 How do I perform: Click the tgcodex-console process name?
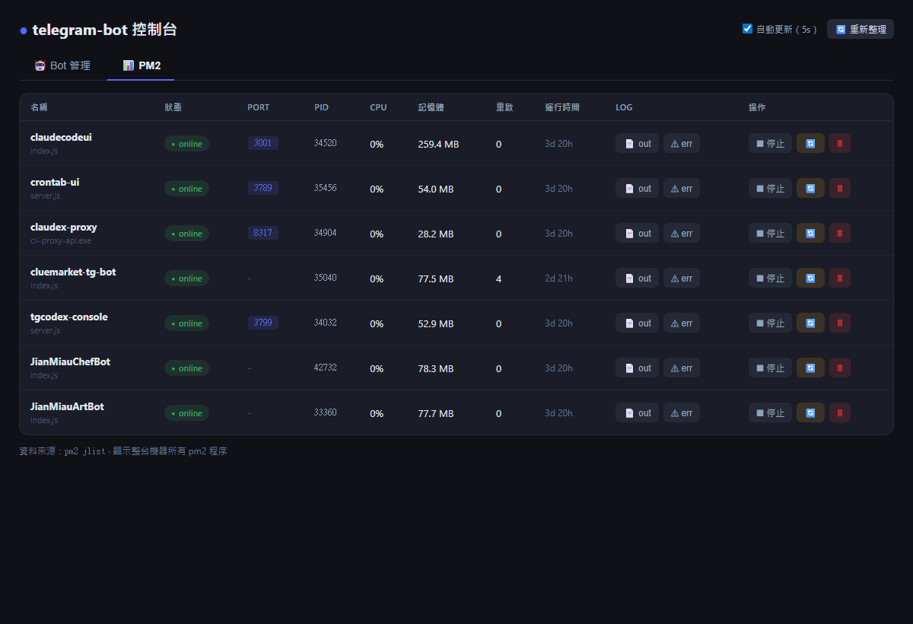[69, 317]
